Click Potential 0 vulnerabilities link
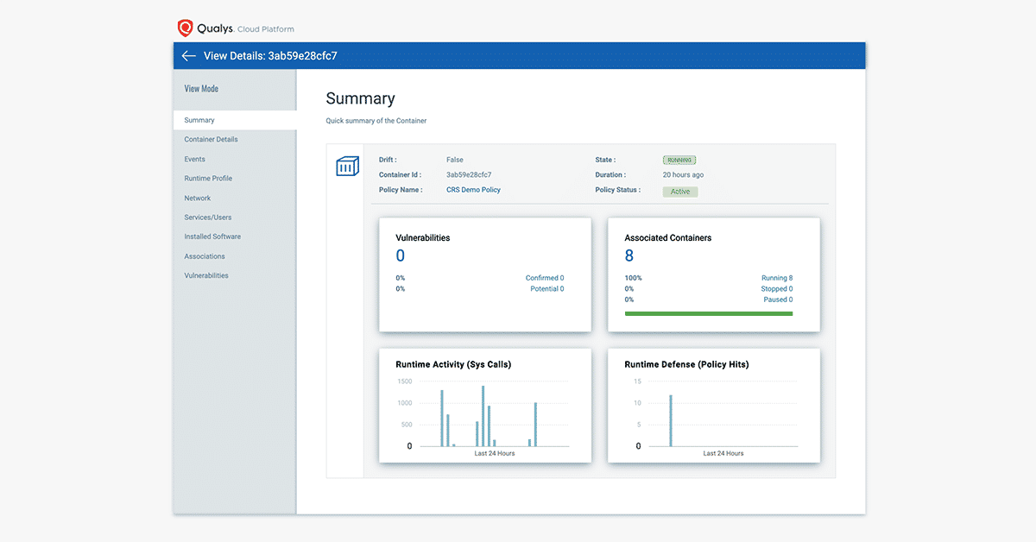Image resolution: width=1036 pixels, height=542 pixels. (546, 289)
